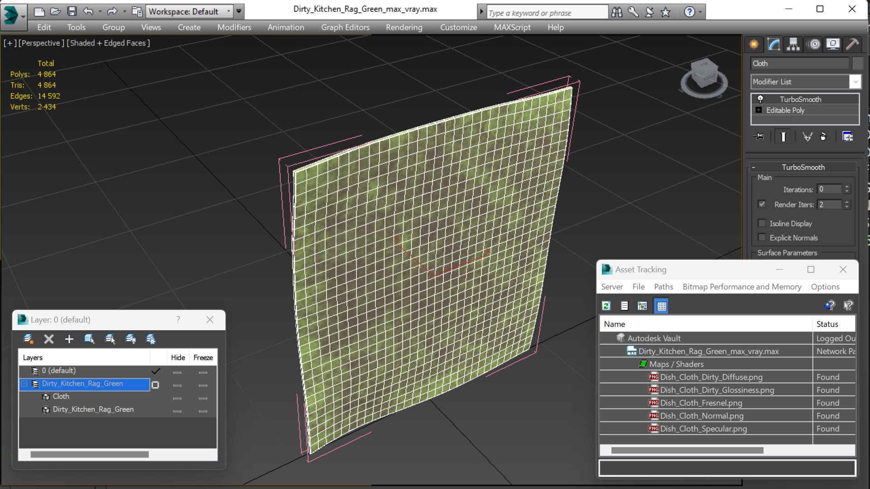
Task: Click the Save File disk icon
Action: click(72, 11)
